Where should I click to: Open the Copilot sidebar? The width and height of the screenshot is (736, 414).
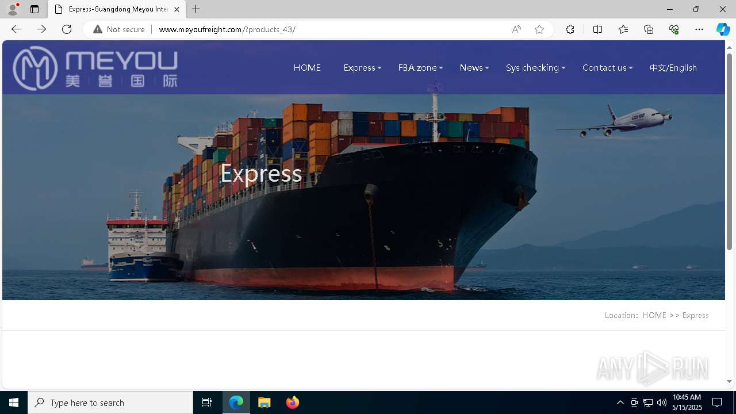coord(723,29)
